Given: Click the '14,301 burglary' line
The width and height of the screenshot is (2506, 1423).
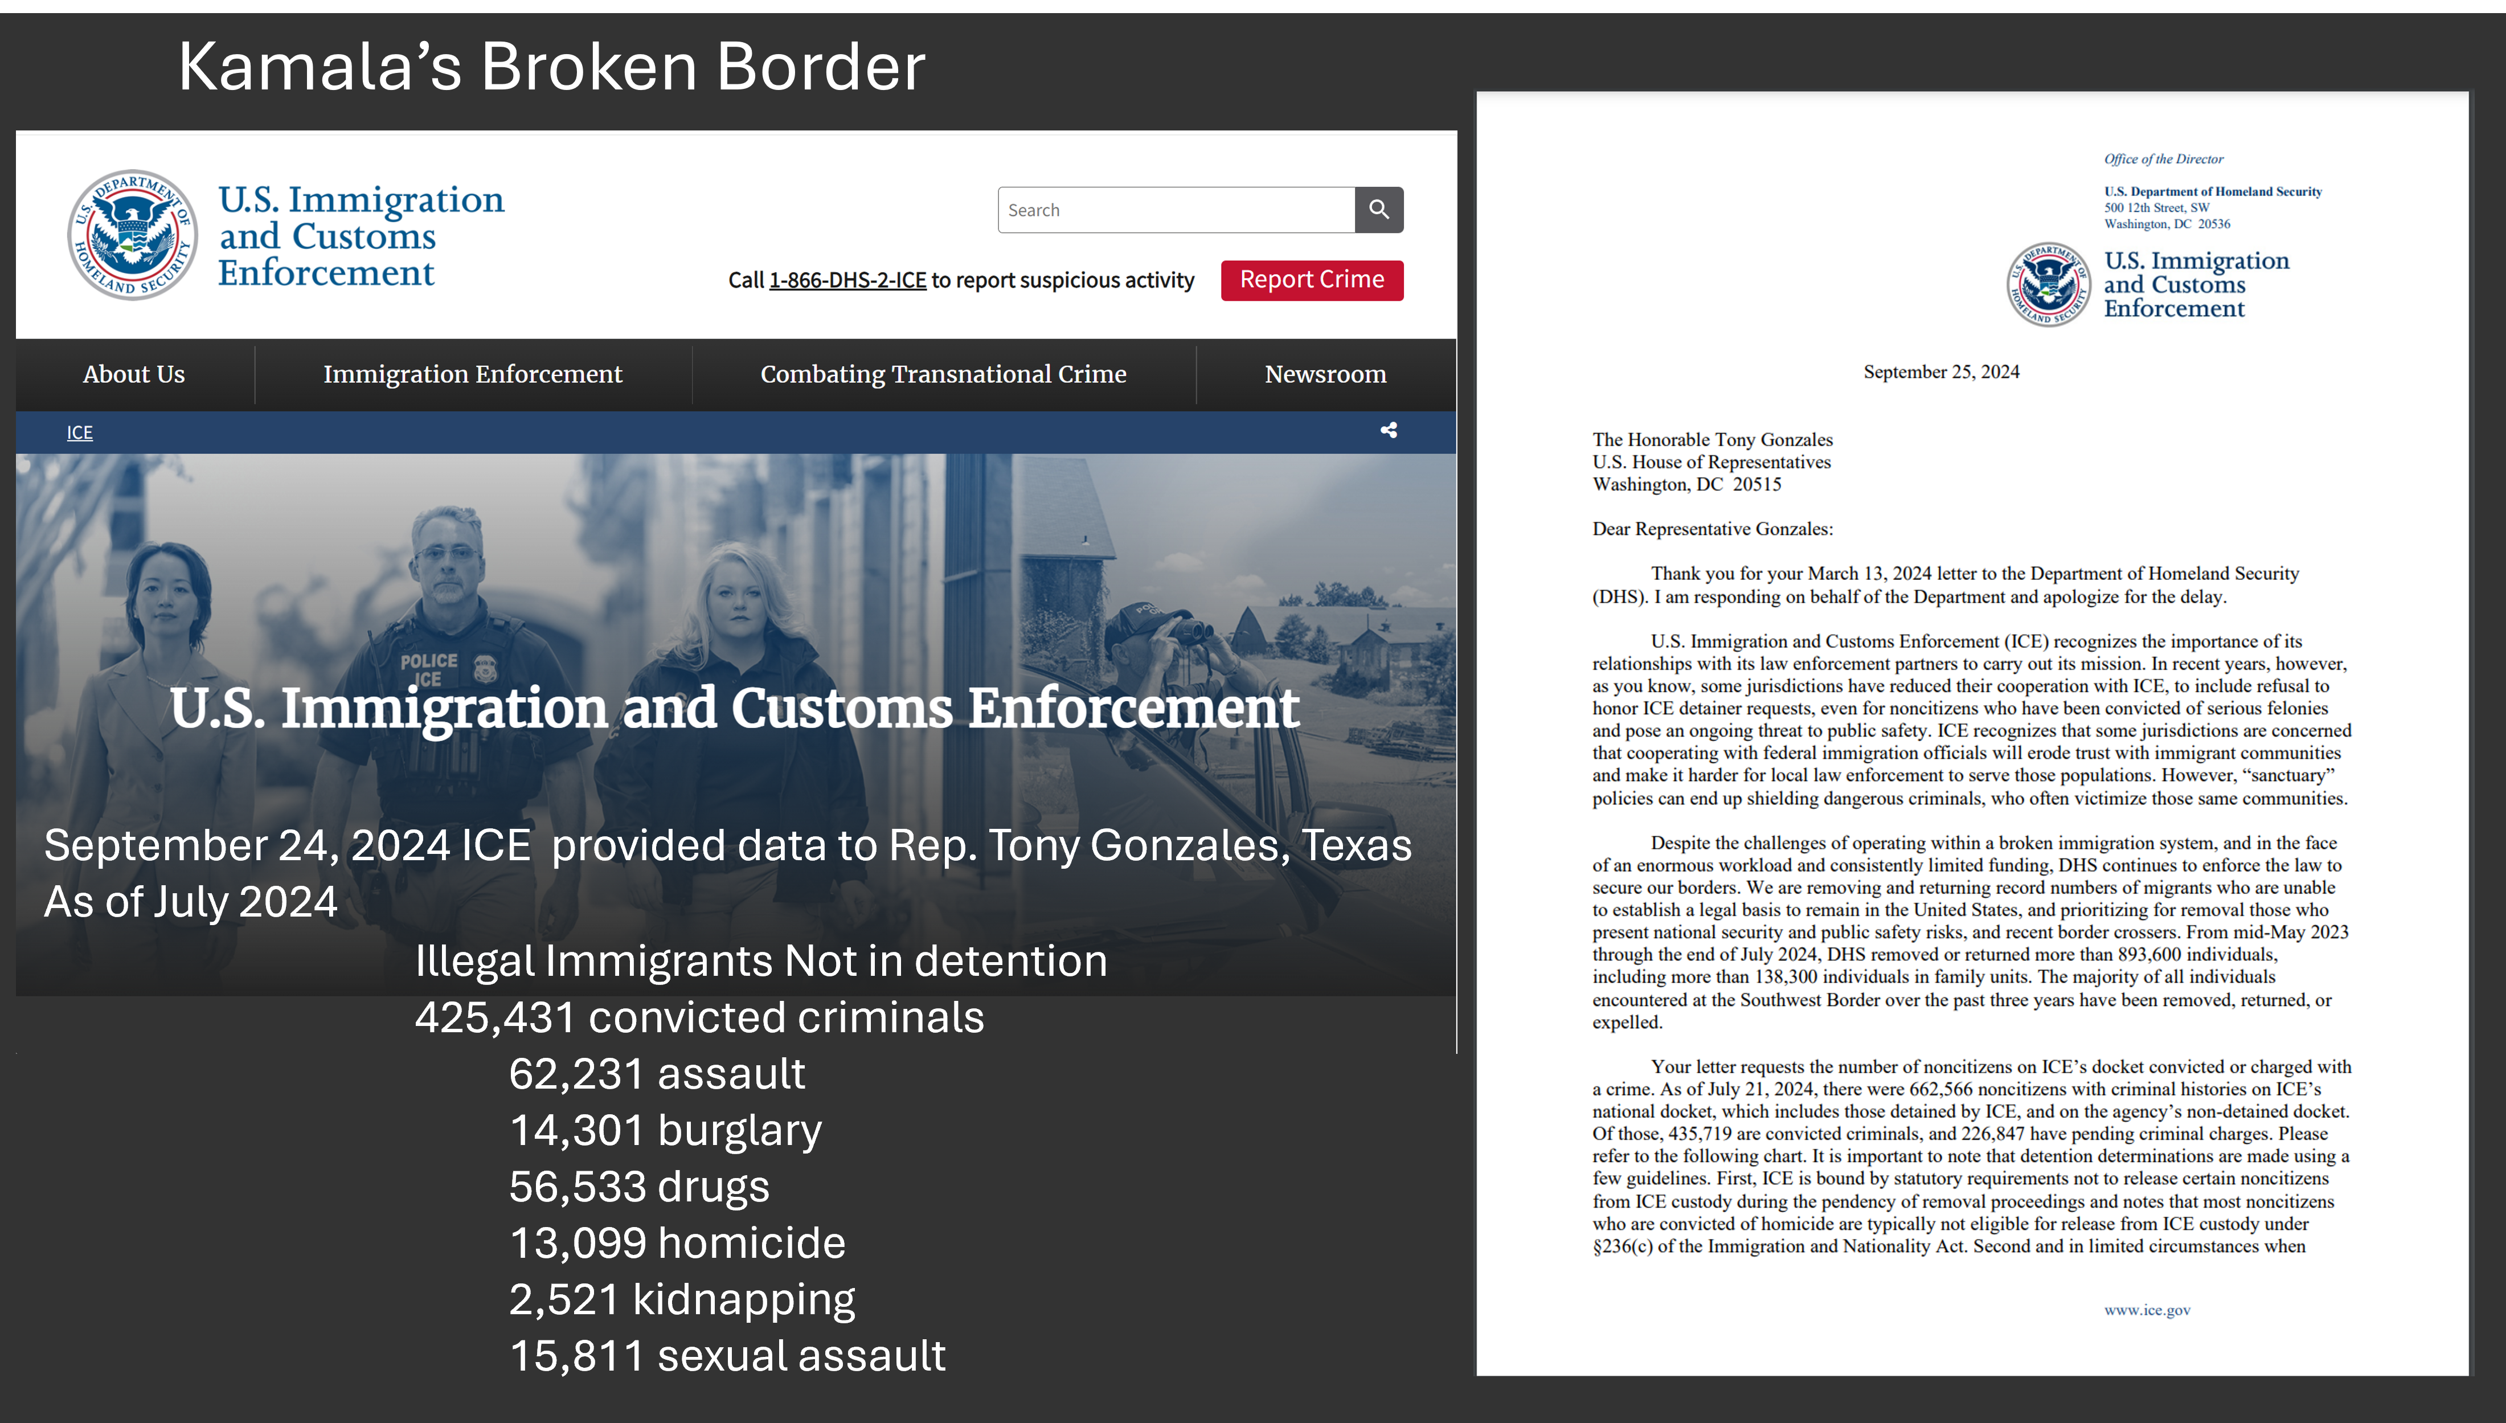Looking at the screenshot, I should [665, 1131].
